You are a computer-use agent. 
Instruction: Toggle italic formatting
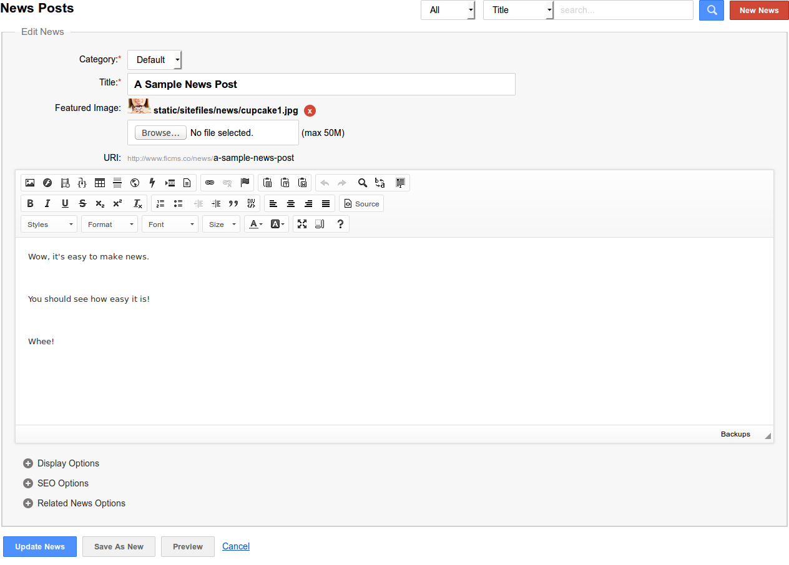point(47,204)
